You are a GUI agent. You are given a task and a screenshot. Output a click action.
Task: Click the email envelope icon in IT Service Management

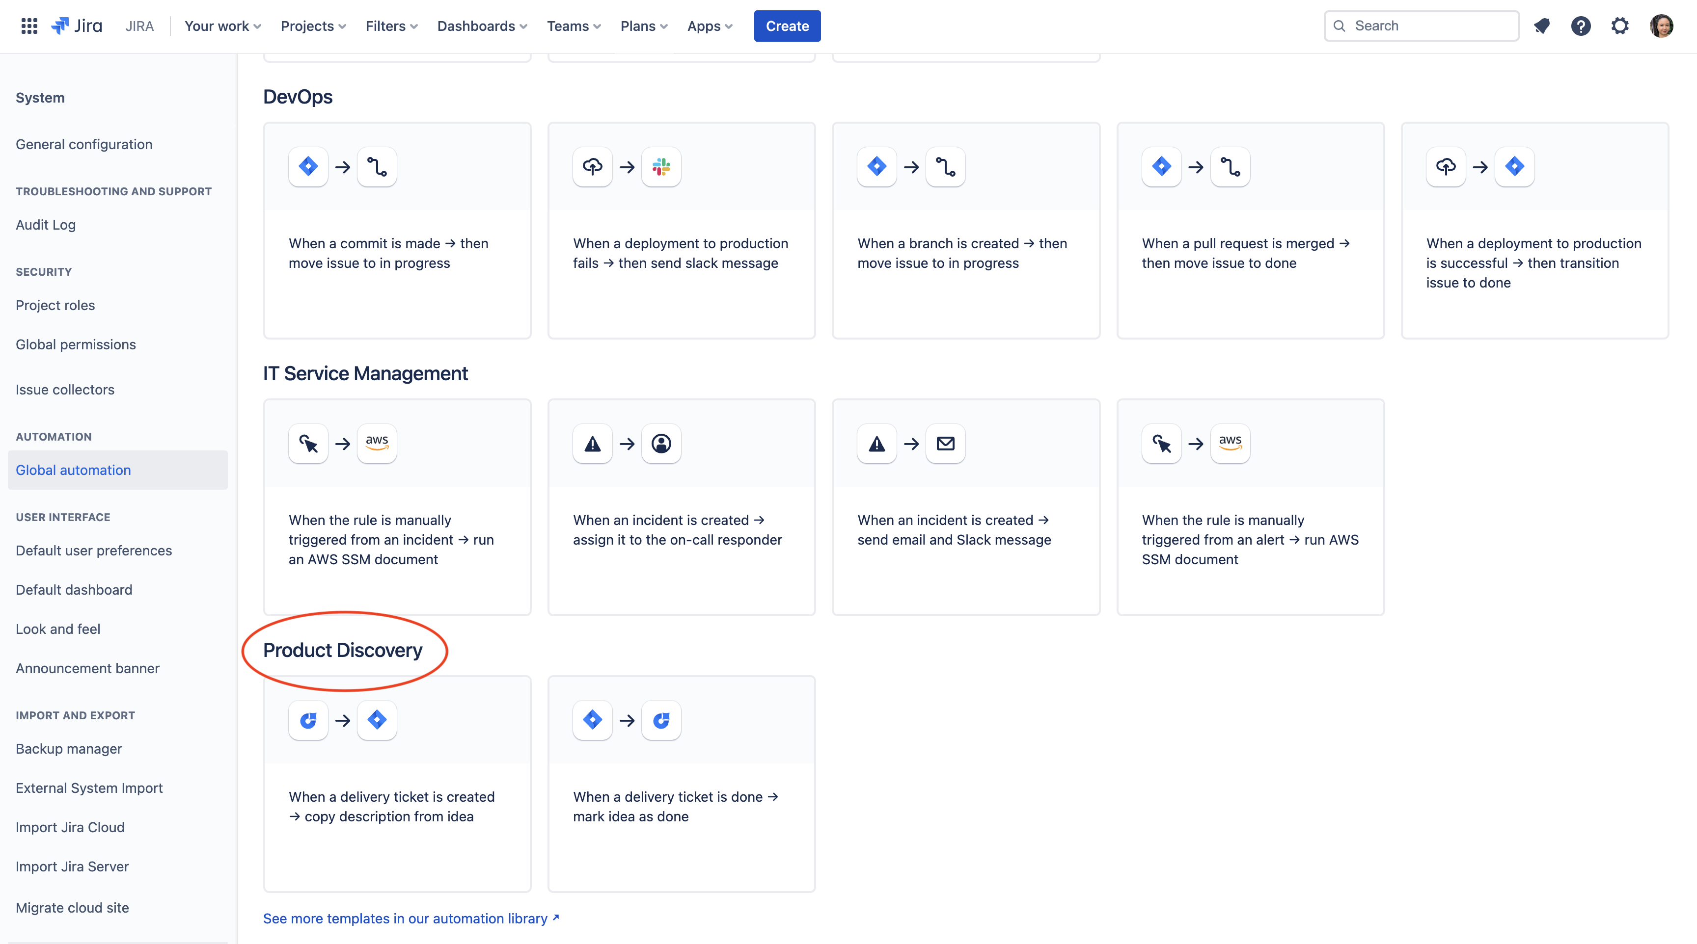click(x=945, y=443)
